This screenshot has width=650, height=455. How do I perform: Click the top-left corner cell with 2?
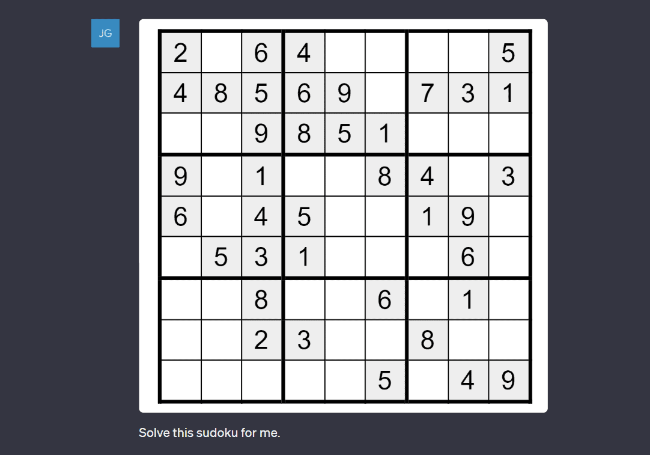click(x=180, y=53)
